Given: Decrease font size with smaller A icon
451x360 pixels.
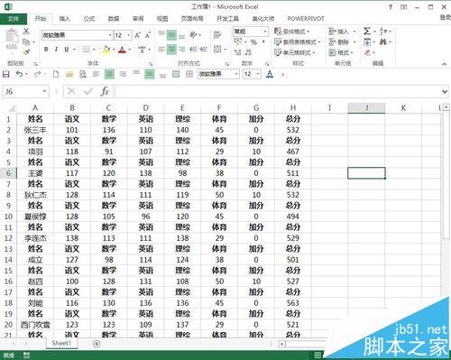Looking at the screenshot, I should 148,35.
